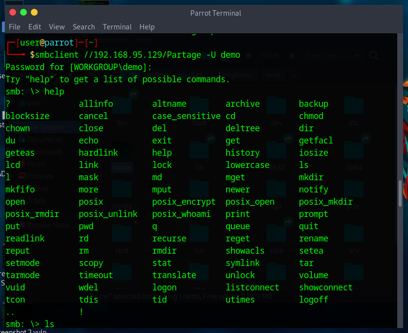Screen dimensions: 408x333
Task: Click the word 'volume' in help output
Action: click(x=314, y=275)
